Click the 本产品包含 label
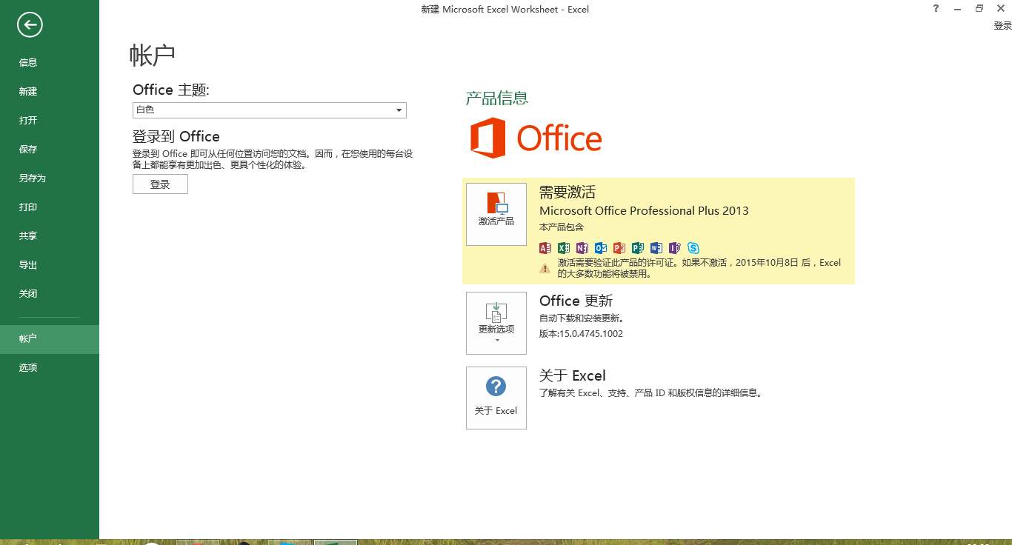This screenshot has height=545, width=1012. pyautogui.click(x=562, y=227)
